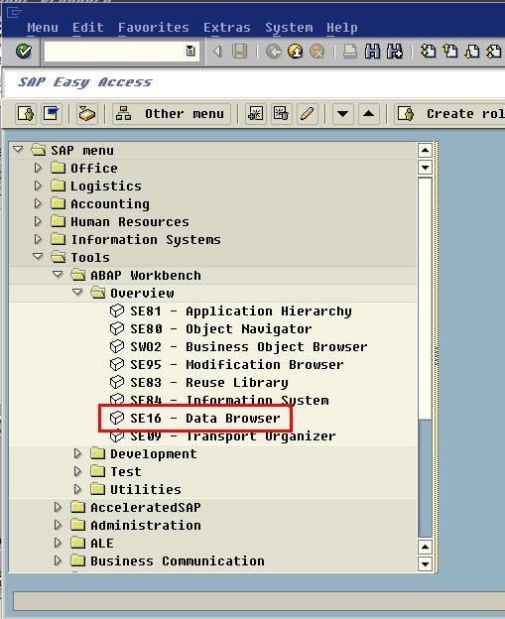Click the Add to Favorites icon
Viewport: 505px width, 619px height.
[x=255, y=114]
